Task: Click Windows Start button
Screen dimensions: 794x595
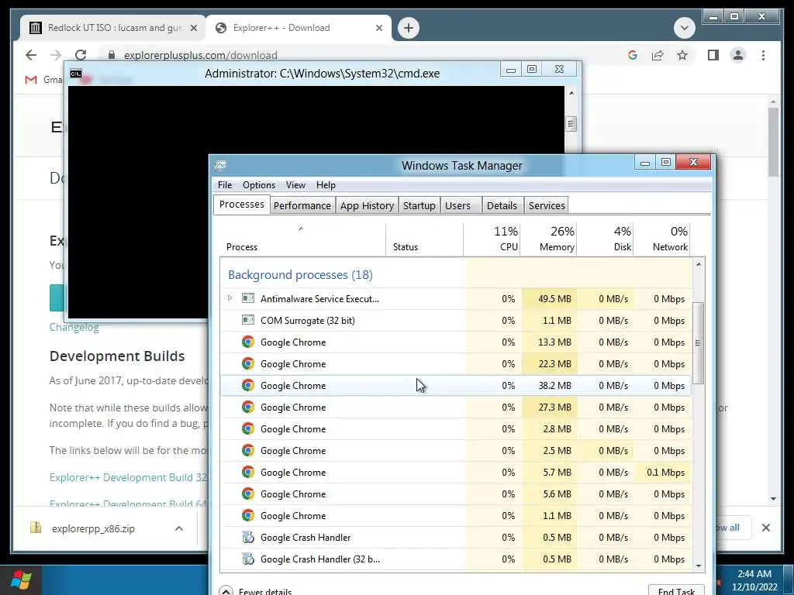Action: 21,580
